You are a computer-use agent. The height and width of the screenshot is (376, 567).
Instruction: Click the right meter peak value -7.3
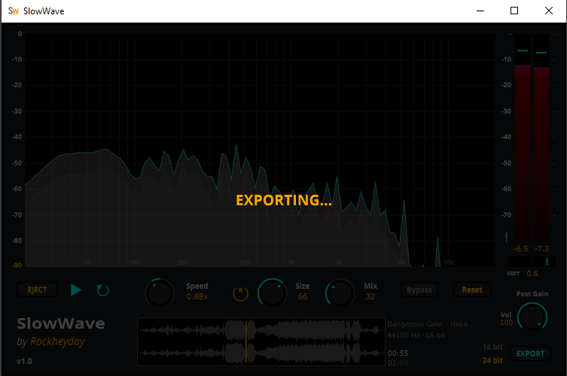coord(541,249)
